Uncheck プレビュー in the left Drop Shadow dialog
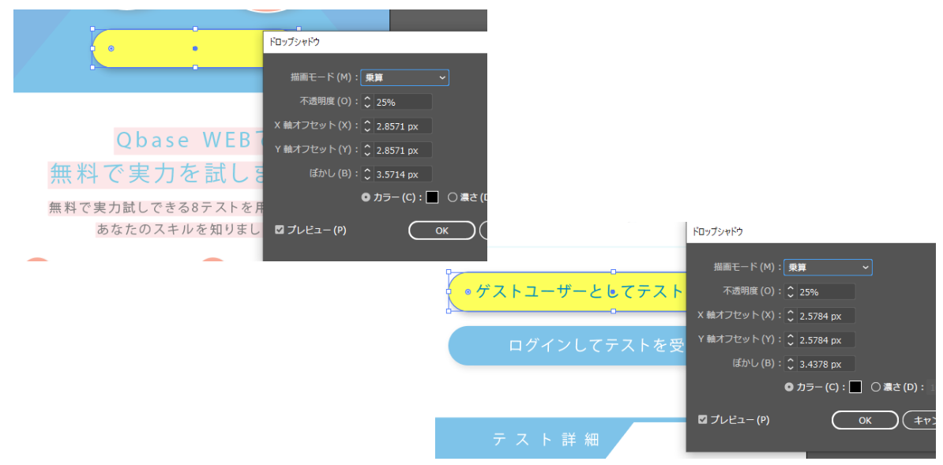 click(x=279, y=230)
